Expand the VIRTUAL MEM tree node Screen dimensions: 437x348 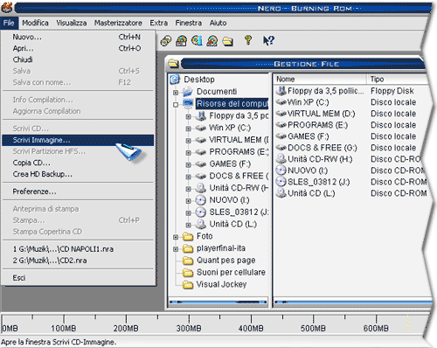coord(189,141)
